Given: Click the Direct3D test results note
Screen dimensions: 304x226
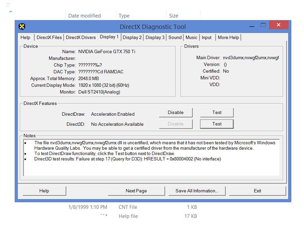Looking at the screenshot, I should click(x=127, y=159).
